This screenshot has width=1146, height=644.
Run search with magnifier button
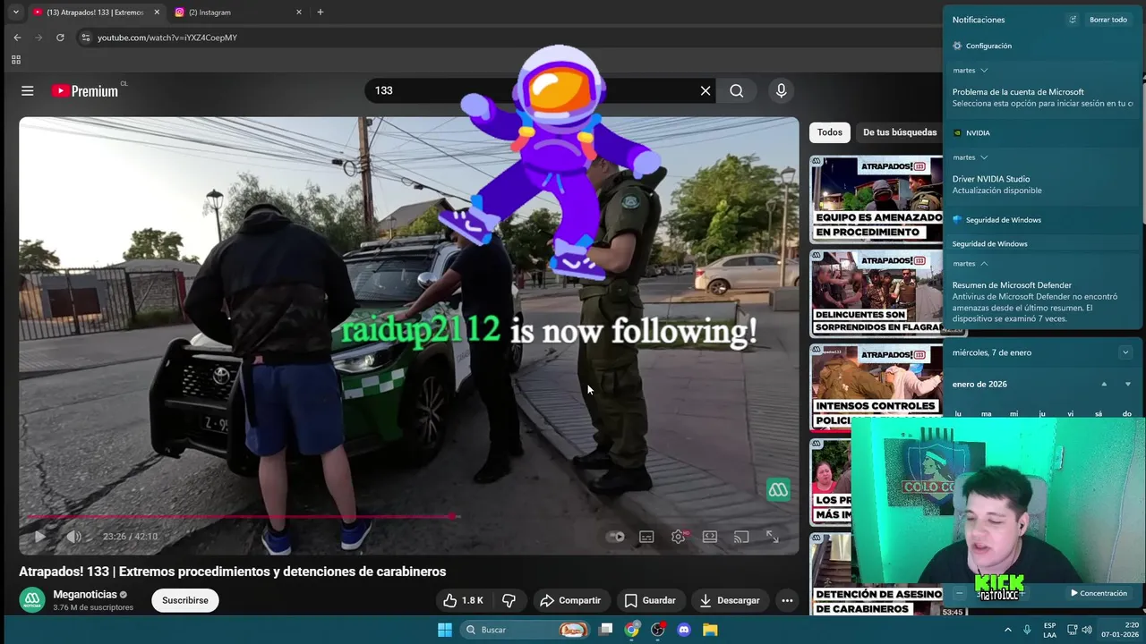736,90
